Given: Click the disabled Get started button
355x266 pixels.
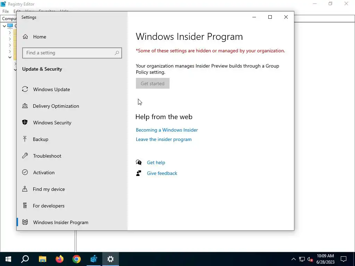Looking at the screenshot, I should [153, 83].
